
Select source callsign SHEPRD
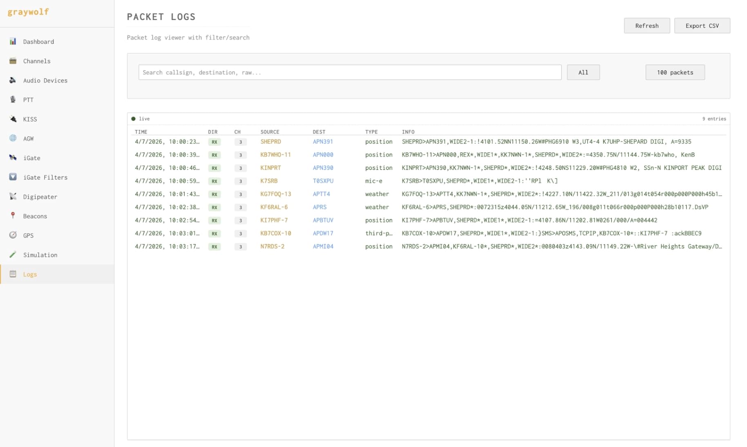271,142
